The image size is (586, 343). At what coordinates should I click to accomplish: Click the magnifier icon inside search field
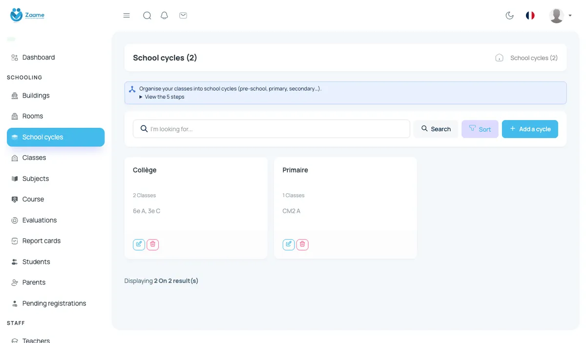pos(144,129)
